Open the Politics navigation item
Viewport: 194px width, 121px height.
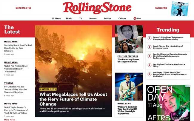pos(107,18)
